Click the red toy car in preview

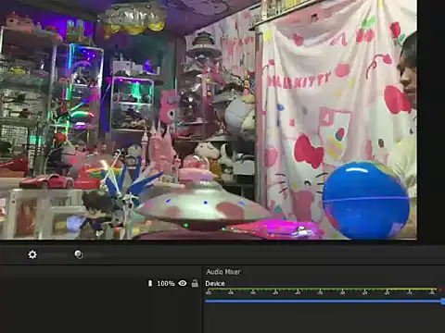click(46, 181)
